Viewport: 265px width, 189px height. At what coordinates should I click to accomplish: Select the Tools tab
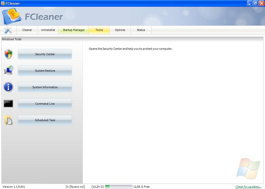point(99,30)
